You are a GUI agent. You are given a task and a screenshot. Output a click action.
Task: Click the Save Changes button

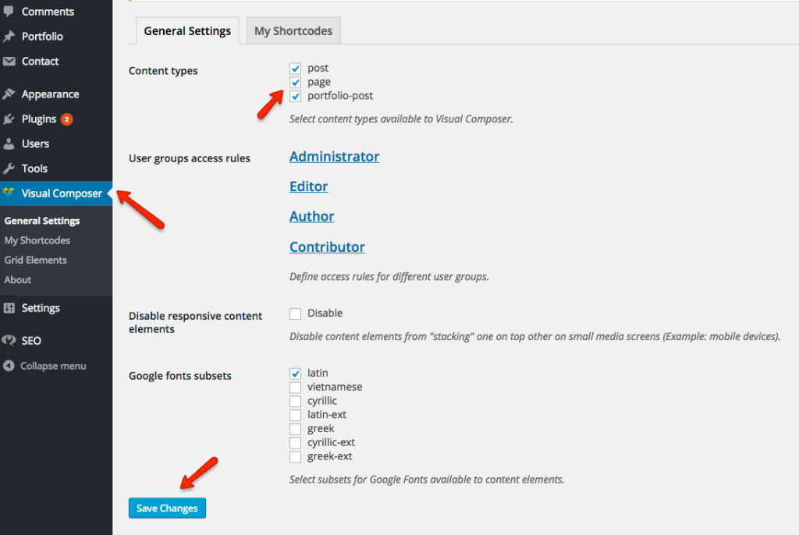pos(167,508)
